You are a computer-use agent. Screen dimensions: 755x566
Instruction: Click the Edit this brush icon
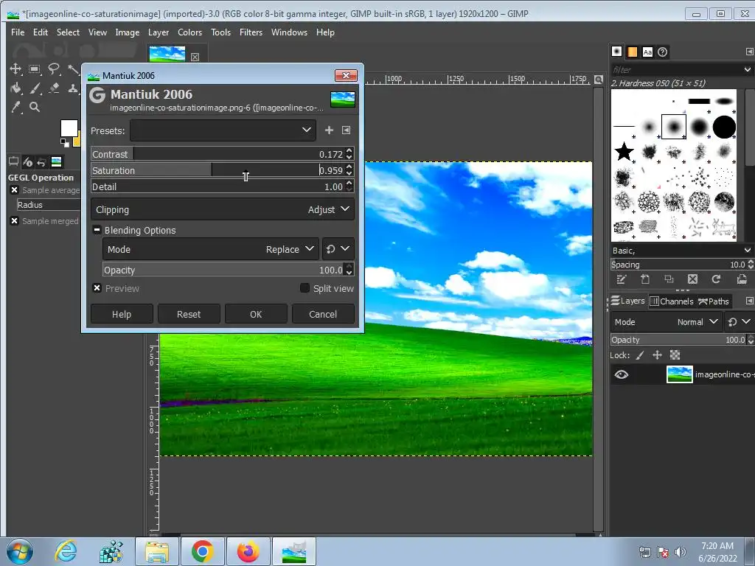(x=621, y=279)
